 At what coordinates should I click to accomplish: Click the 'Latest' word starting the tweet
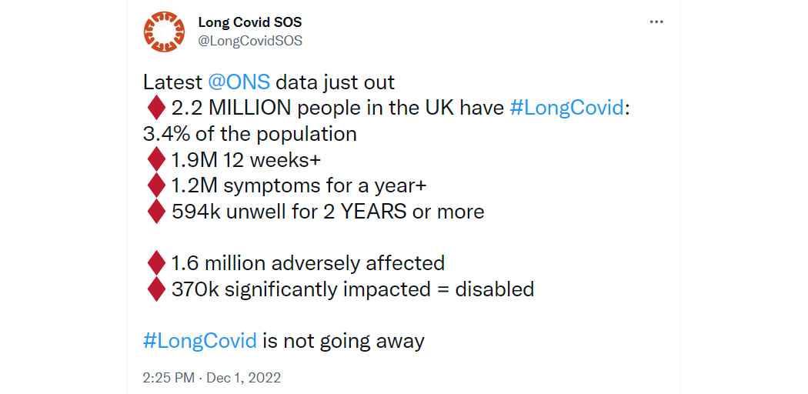pos(172,82)
